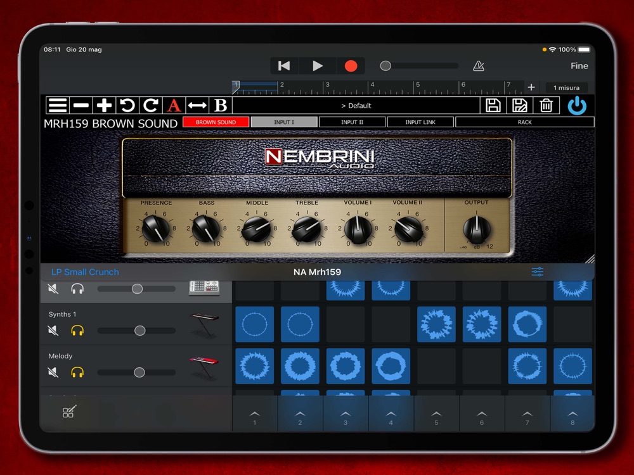Click the Save As preset icon

click(520, 105)
